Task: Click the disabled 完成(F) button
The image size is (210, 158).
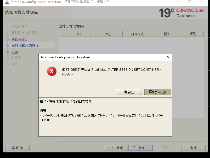Action: pos(167,148)
